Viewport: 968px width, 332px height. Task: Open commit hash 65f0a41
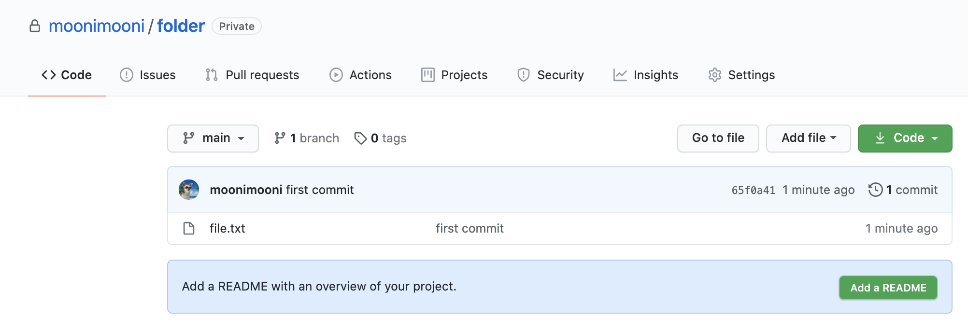(753, 190)
